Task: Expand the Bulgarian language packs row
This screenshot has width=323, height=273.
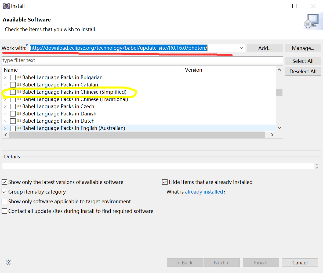Action: click(5, 78)
